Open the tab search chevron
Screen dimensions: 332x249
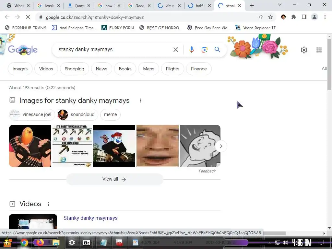[x=280, y=5]
